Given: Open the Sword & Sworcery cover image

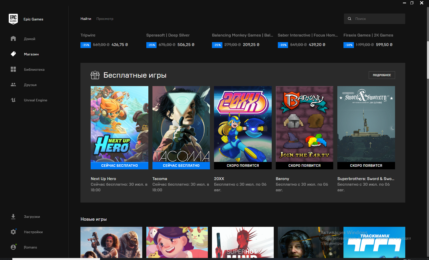Looking at the screenshot, I should click(x=366, y=124).
